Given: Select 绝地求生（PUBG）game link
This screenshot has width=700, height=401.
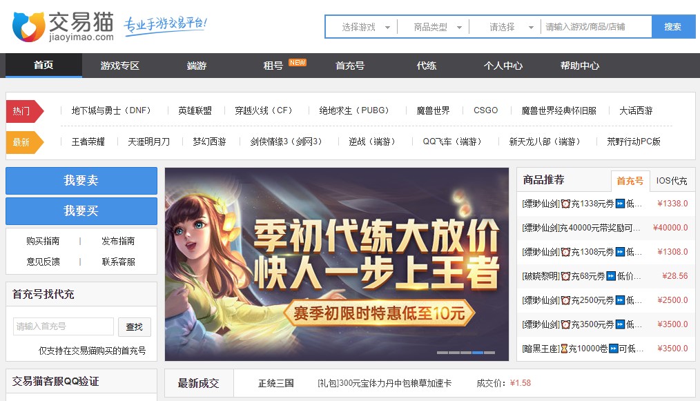Looking at the screenshot, I should click(356, 110).
